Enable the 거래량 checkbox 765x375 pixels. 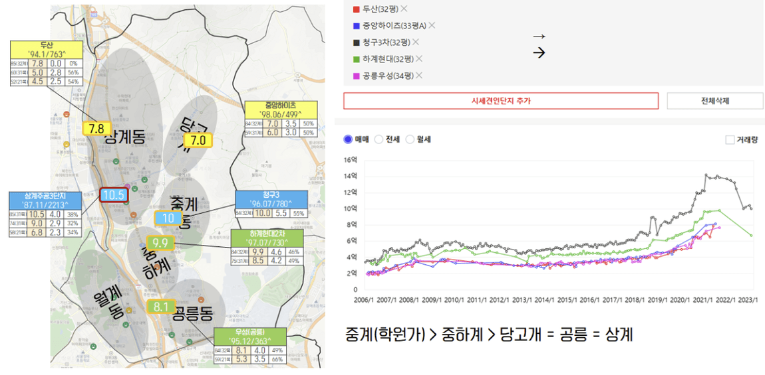point(730,139)
